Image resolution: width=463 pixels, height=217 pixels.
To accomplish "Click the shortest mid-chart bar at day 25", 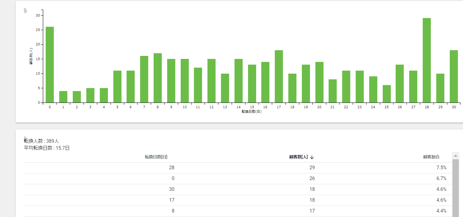I will click(386, 94).
